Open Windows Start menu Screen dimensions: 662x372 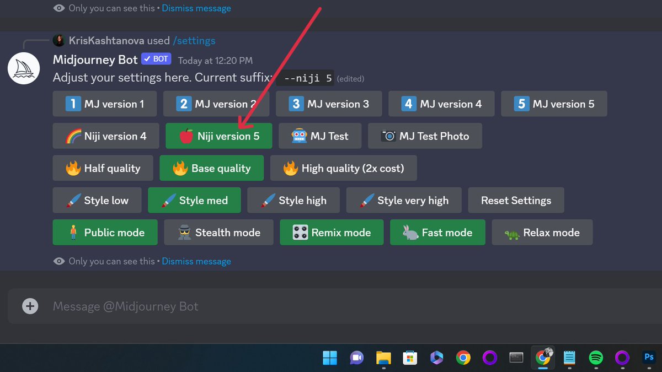330,358
